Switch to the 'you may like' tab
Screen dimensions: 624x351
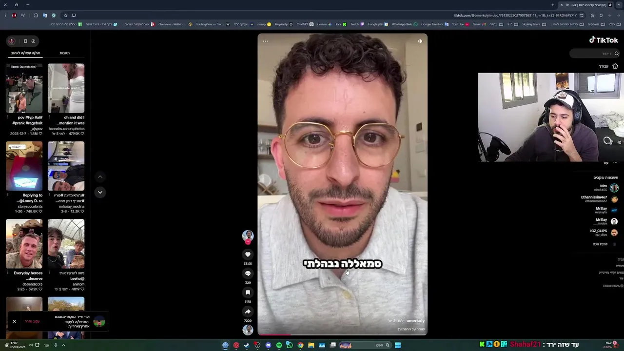click(x=25, y=53)
